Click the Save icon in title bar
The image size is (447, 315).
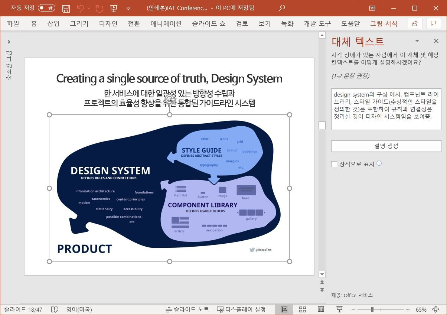[66, 8]
